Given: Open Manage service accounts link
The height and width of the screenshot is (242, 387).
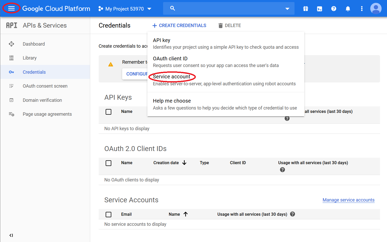Looking at the screenshot, I should coord(349,200).
